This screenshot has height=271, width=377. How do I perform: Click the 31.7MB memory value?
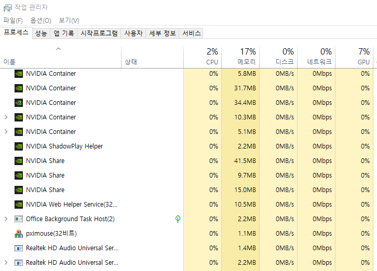245,88
